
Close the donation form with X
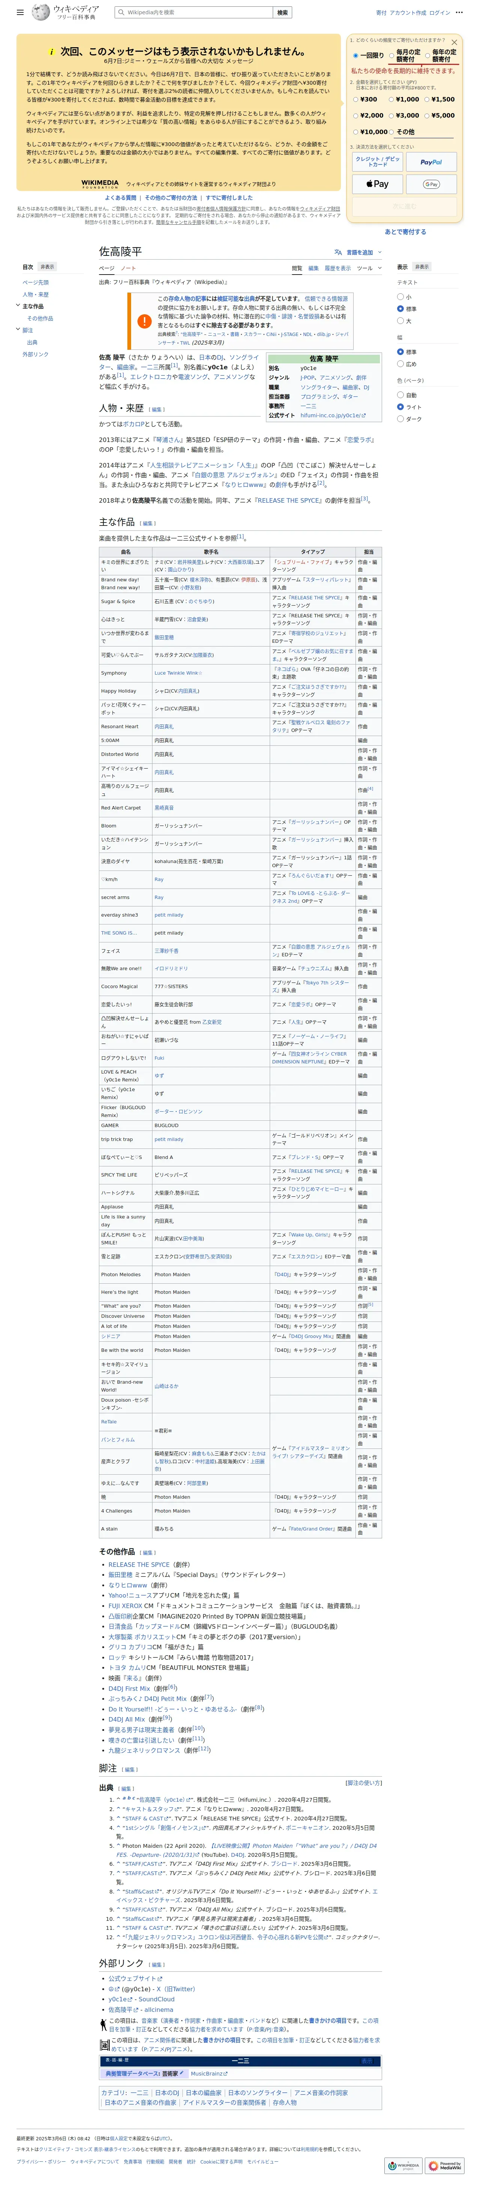(x=454, y=42)
